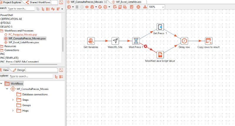Viewport: 235px width, 126px height.
Task: Click the tag filter icon
Action: point(38,9)
